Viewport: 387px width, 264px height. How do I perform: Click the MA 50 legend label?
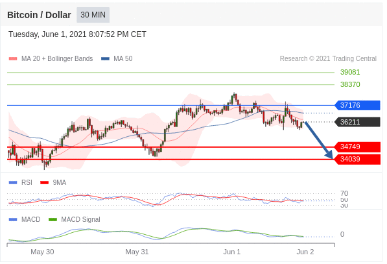[123, 58]
